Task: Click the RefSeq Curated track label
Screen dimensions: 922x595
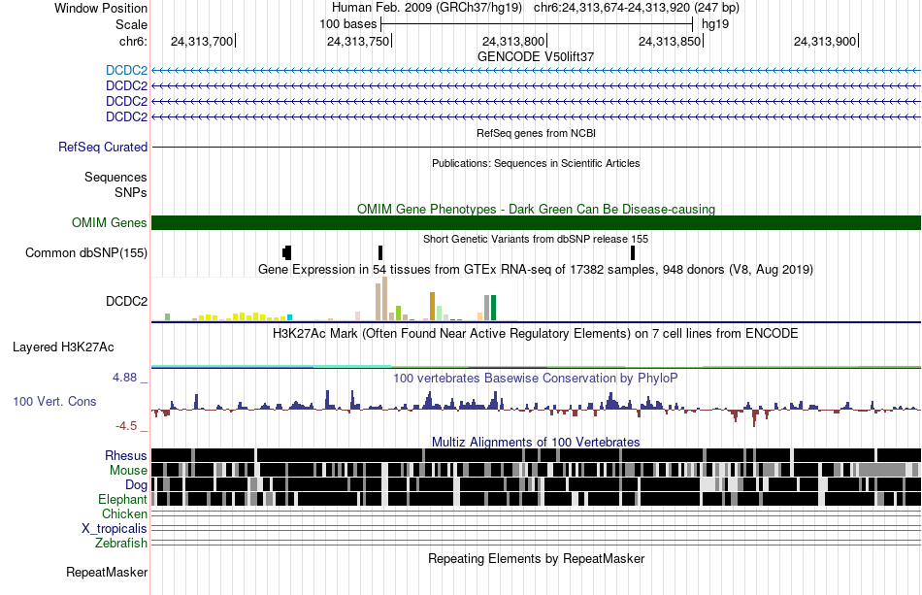Action: pyautogui.click(x=103, y=147)
